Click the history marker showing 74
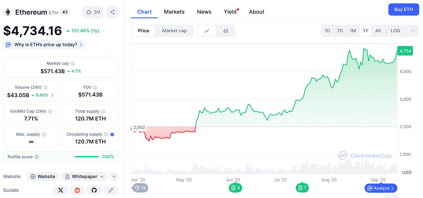 click(x=140, y=188)
